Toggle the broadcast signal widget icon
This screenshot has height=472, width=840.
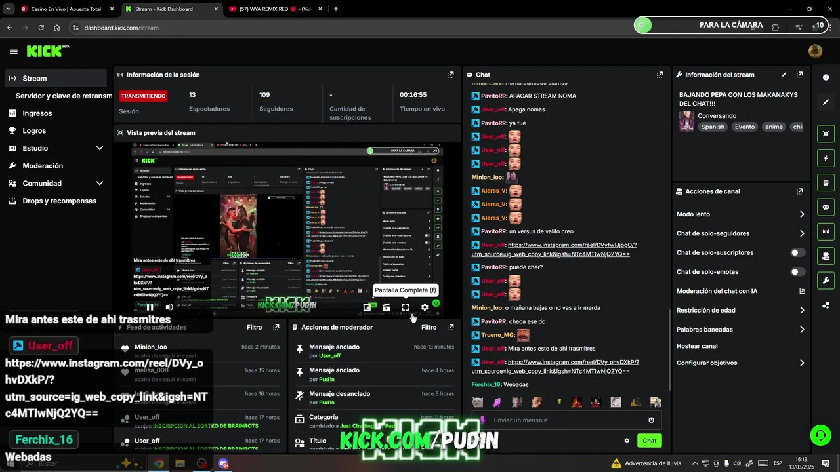[826, 231]
